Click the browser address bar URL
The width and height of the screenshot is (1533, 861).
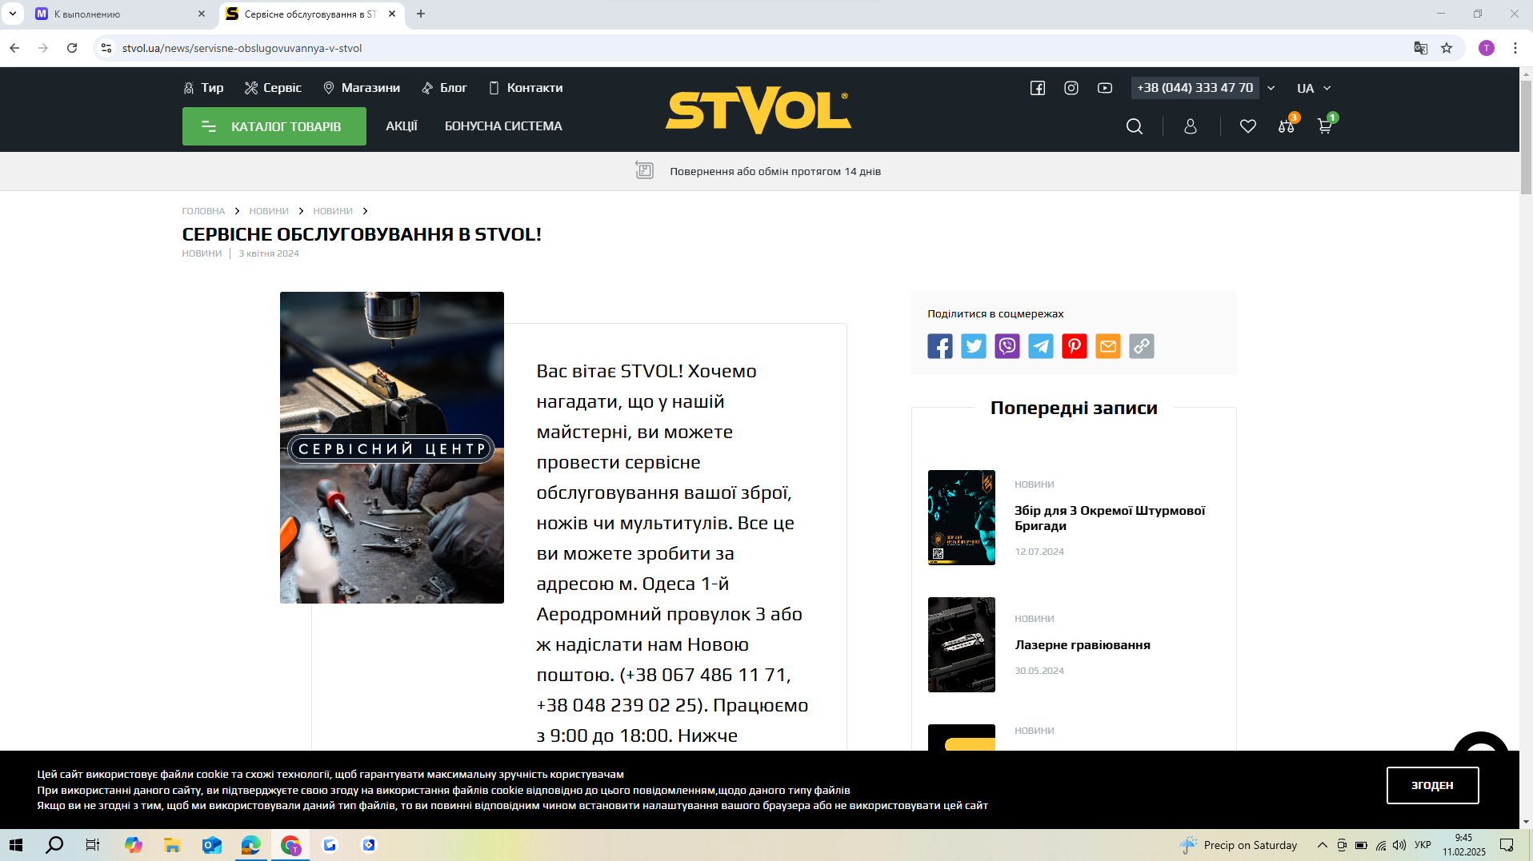tap(242, 48)
